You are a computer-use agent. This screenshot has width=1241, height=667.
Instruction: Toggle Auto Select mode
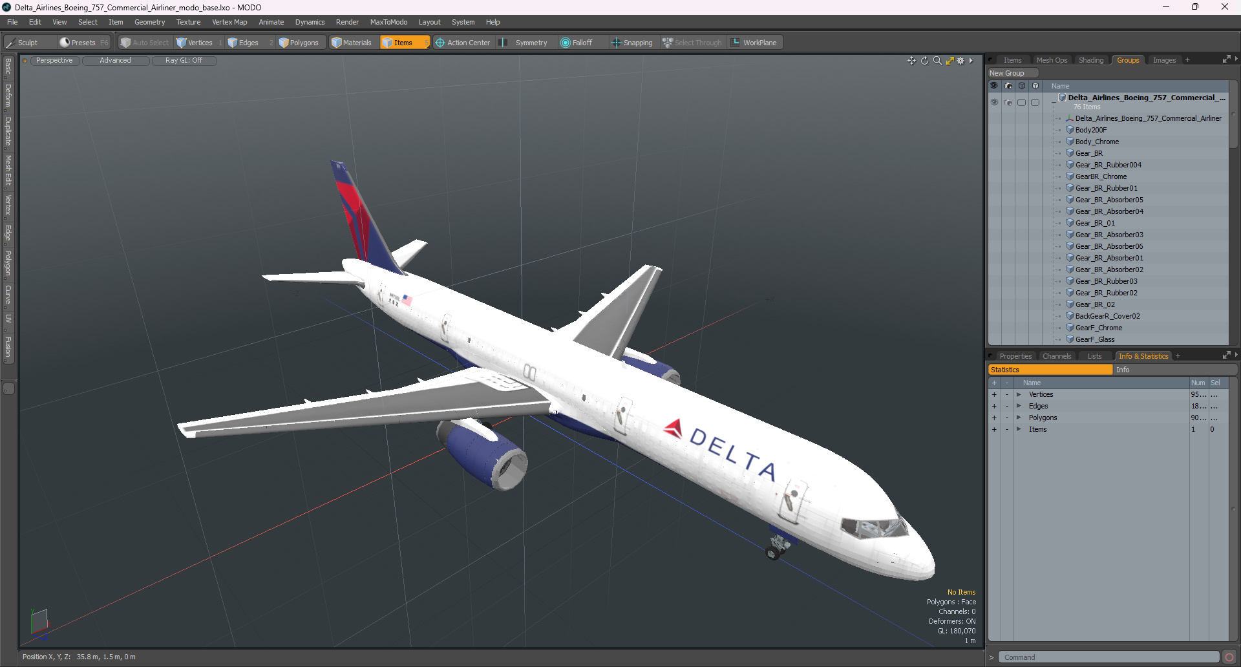pos(145,43)
